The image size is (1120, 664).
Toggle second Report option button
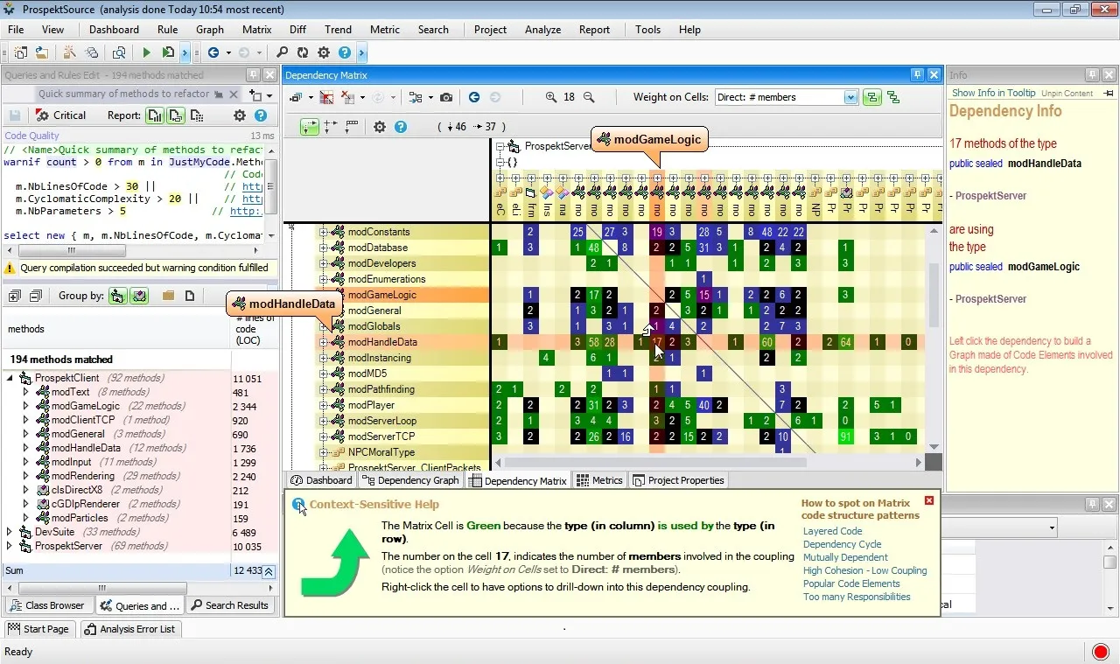coord(176,115)
